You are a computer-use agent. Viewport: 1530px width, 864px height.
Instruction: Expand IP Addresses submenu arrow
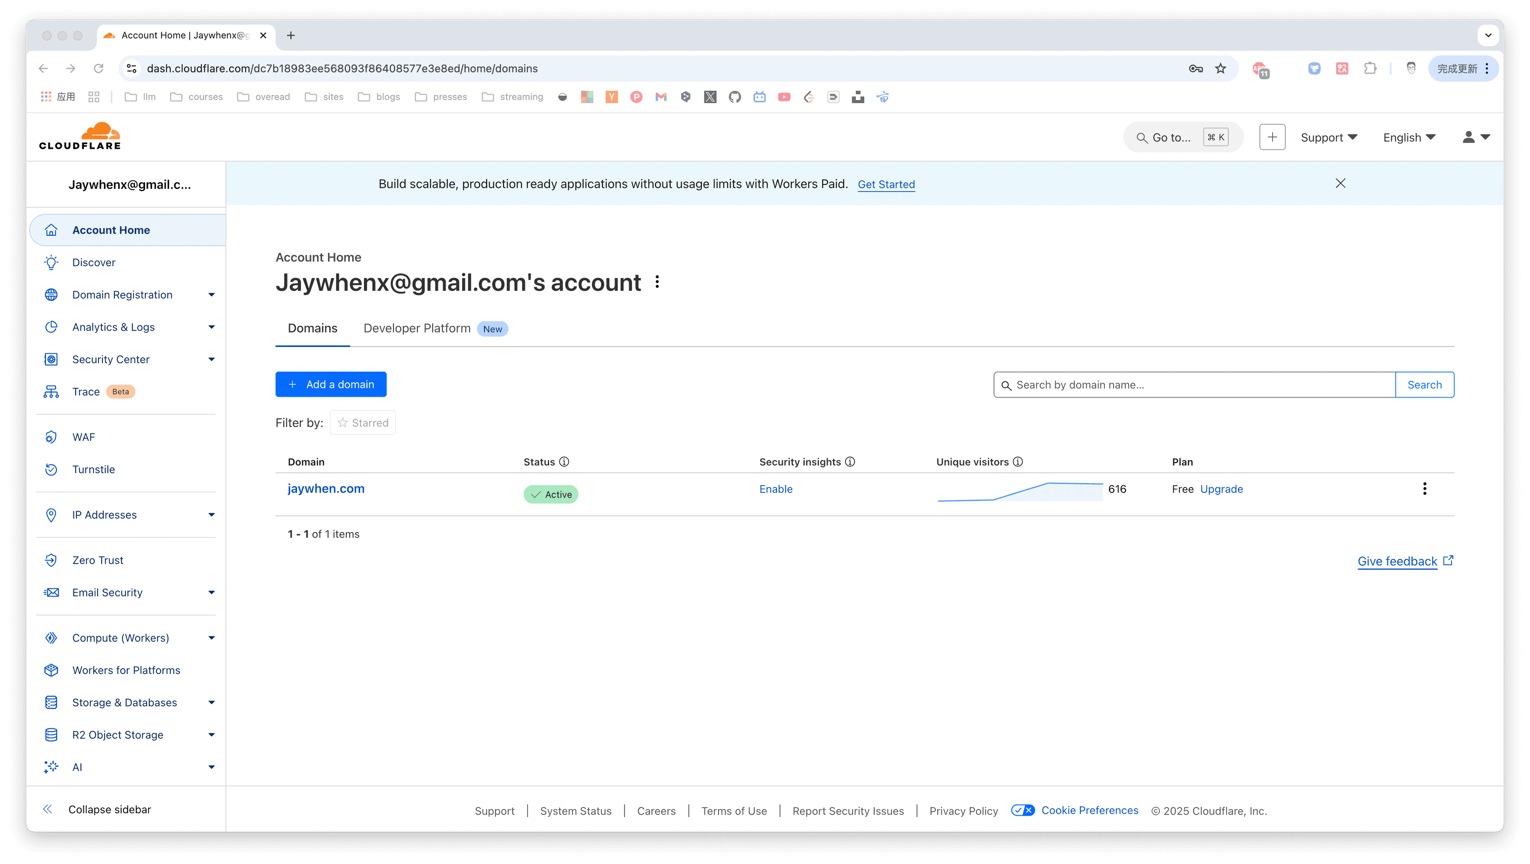coord(212,515)
